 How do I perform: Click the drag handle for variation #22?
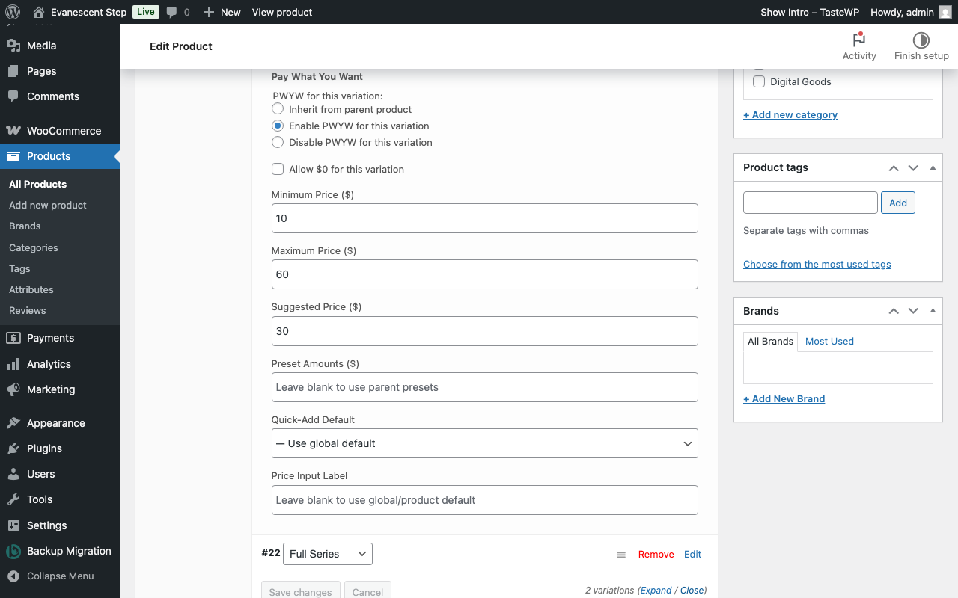pyautogui.click(x=621, y=555)
